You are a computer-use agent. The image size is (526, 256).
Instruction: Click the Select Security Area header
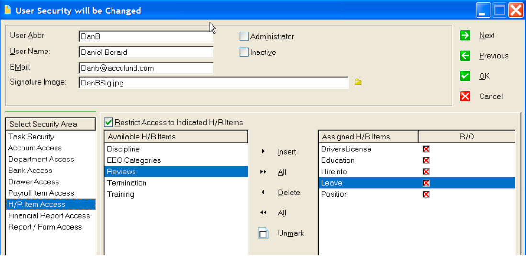[51, 124]
